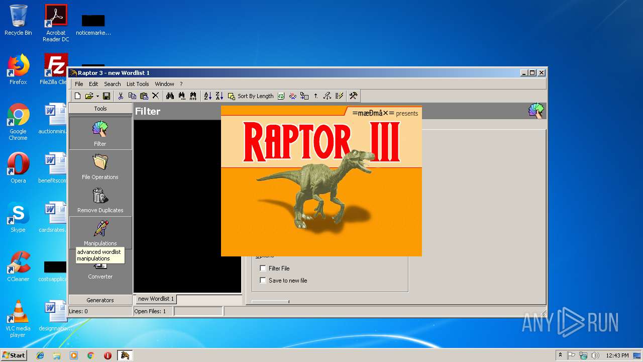Select the Remove Duplicates tool
Image resolution: width=643 pixels, height=362 pixels.
(100, 200)
